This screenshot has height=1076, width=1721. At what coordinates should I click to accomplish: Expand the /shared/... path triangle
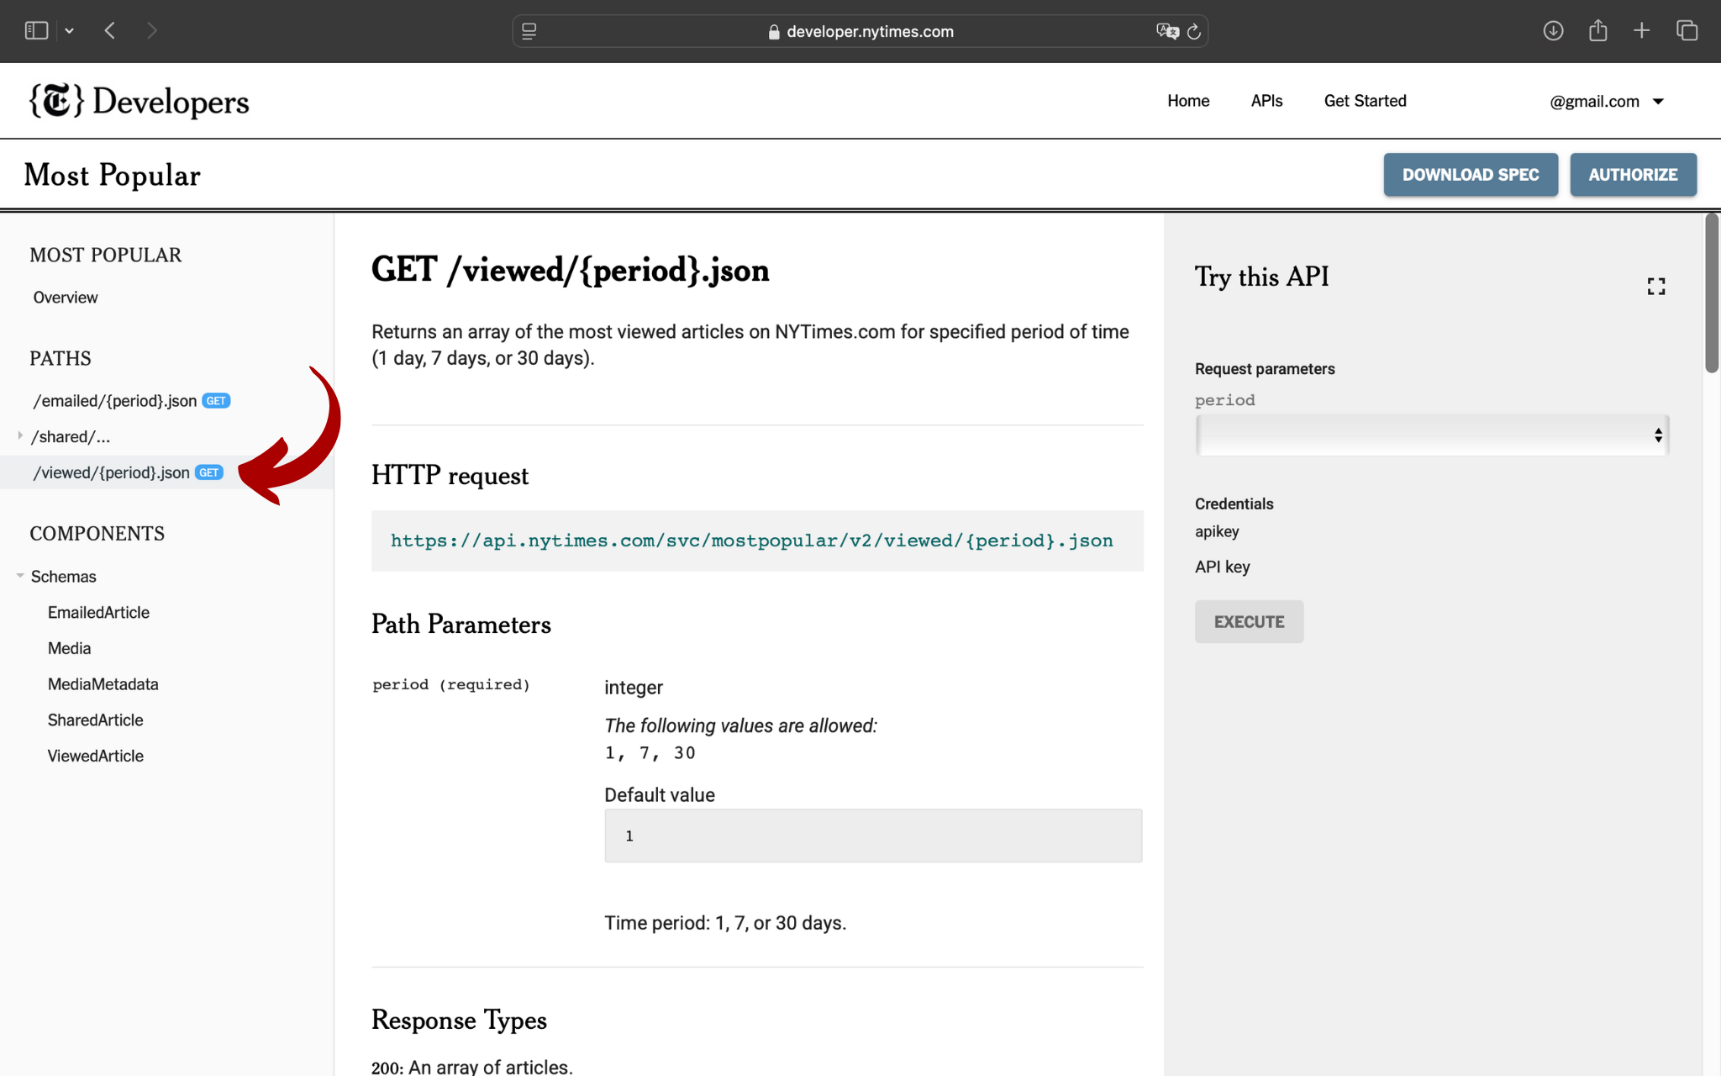tap(19, 435)
